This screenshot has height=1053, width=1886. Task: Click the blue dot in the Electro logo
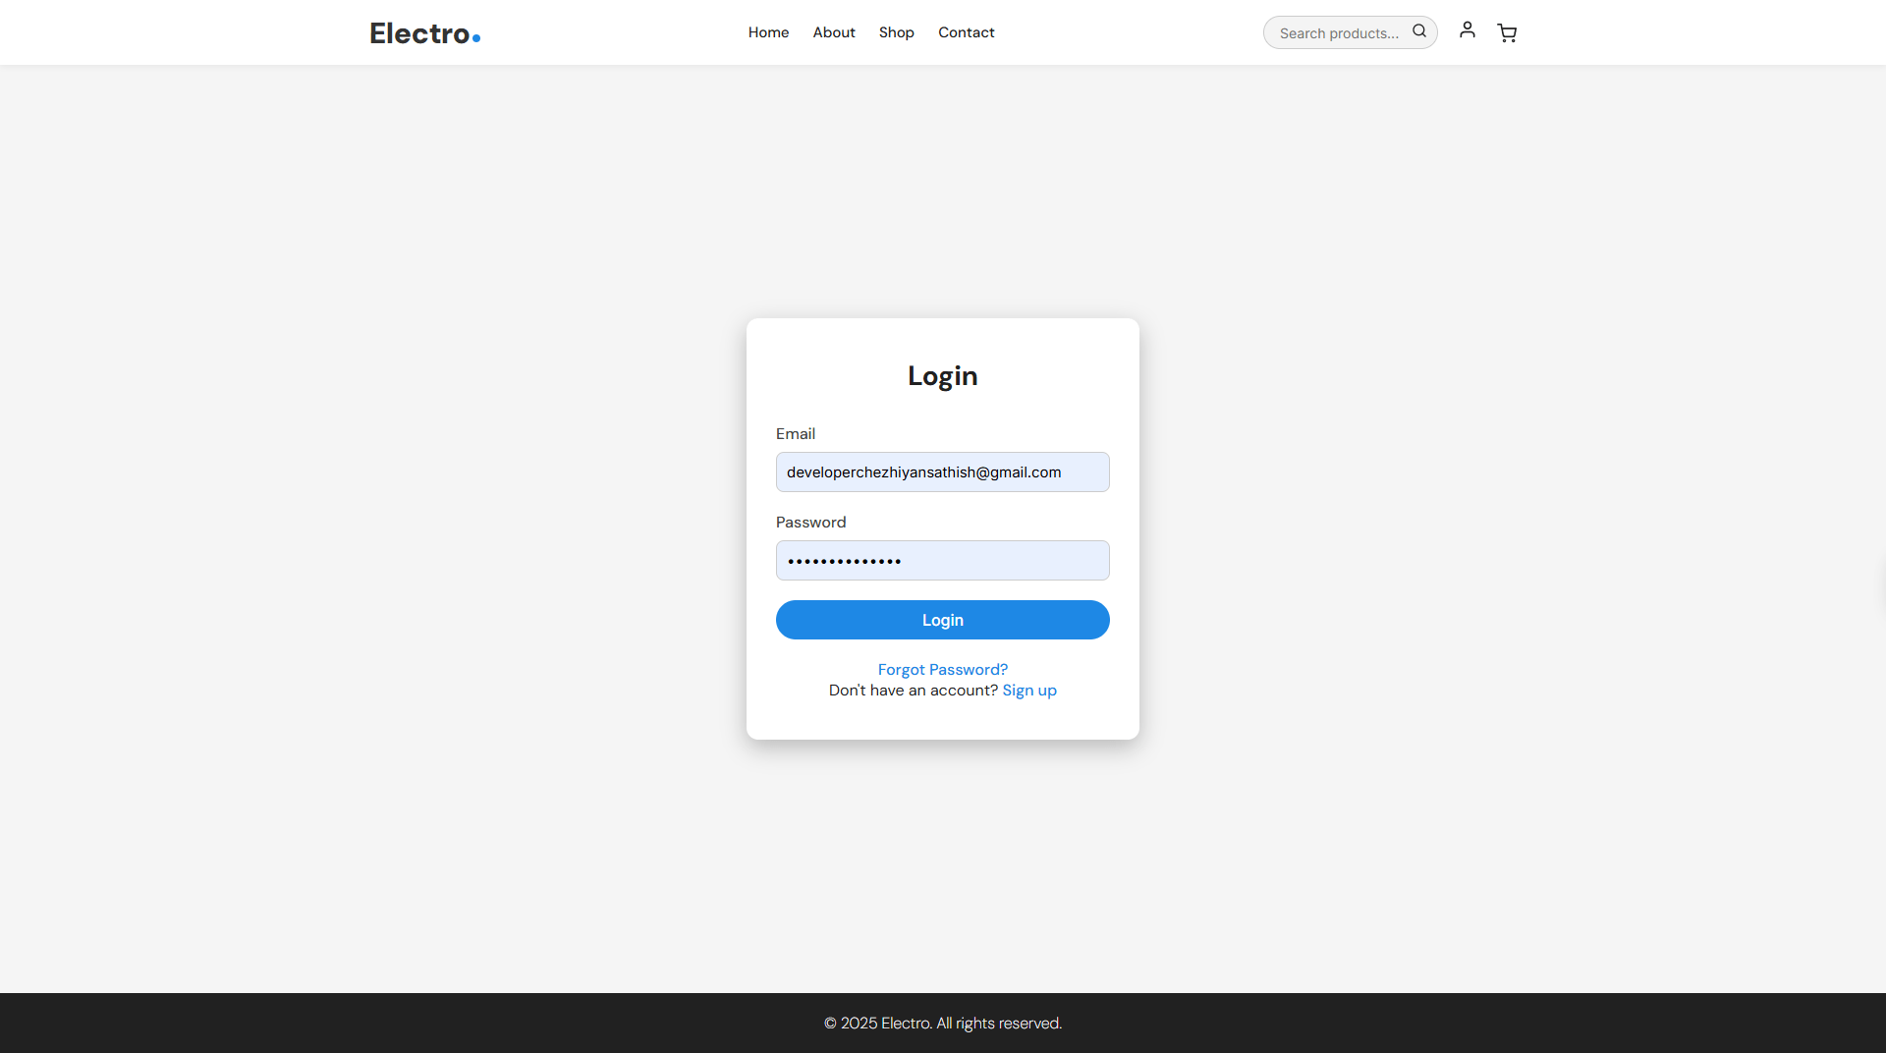pos(476,38)
